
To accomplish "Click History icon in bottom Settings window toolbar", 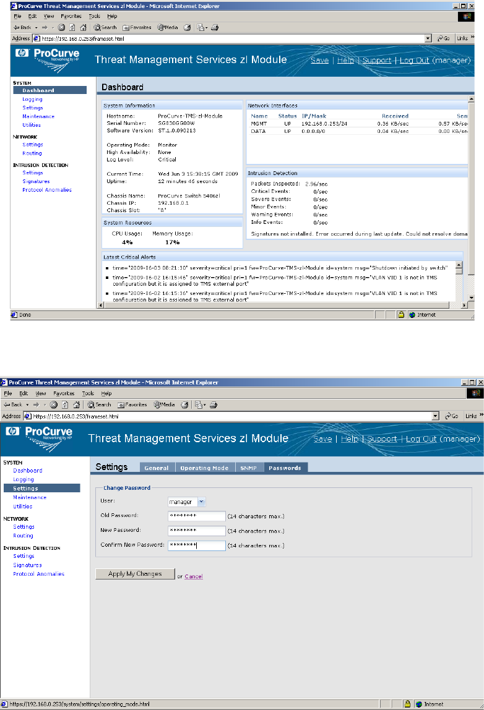I will 184,405.
